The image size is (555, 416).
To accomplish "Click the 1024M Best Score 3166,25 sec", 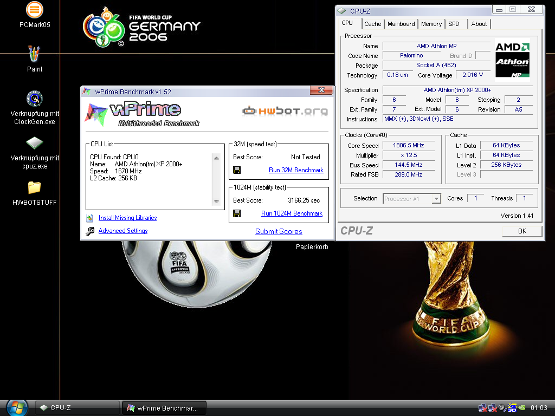I will tap(304, 200).
